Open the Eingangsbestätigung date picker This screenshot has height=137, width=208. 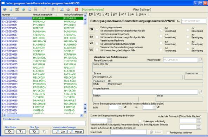[109, 120]
